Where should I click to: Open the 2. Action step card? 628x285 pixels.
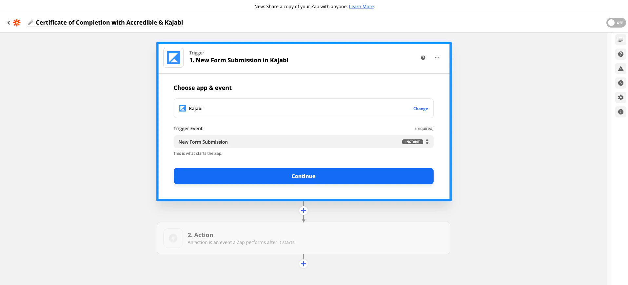(x=304, y=238)
